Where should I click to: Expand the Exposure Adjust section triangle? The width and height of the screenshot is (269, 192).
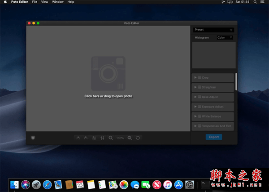click(195, 107)
